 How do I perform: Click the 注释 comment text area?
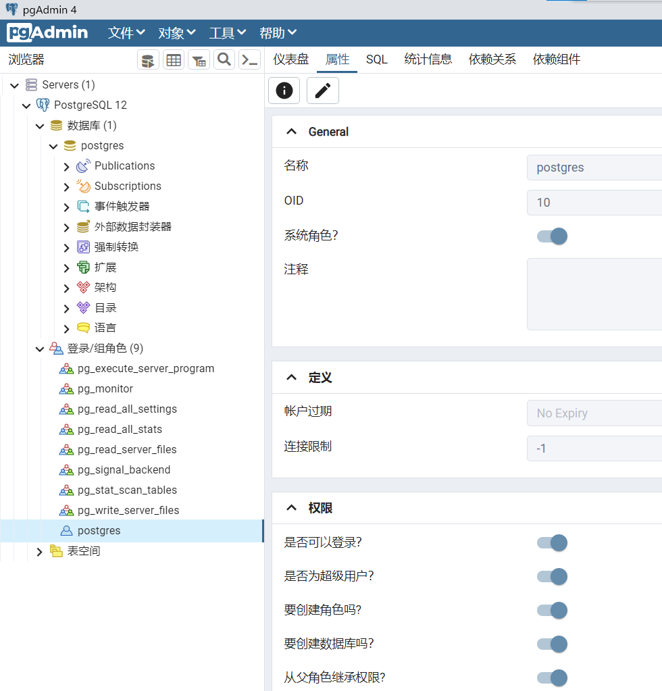tap(594, 295)
